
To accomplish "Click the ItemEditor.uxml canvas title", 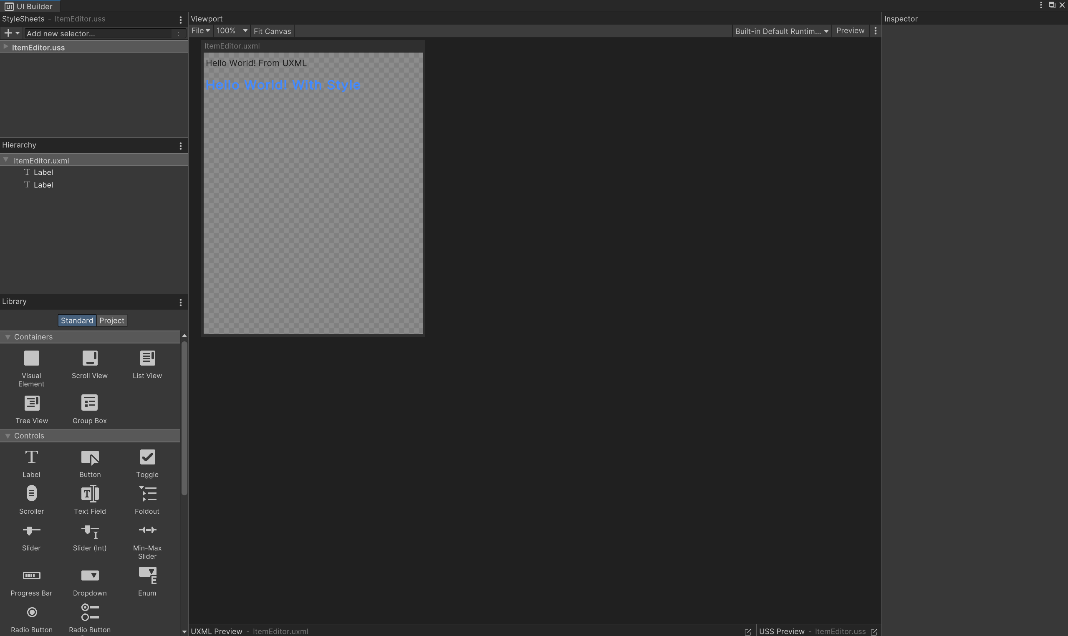I will [x=232, y=46].
